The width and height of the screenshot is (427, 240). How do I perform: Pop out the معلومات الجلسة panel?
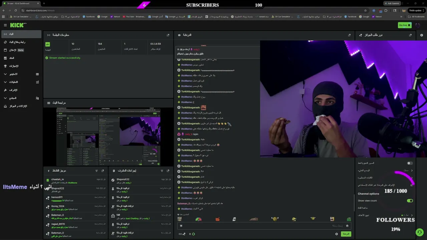click(x=168, y=35)
